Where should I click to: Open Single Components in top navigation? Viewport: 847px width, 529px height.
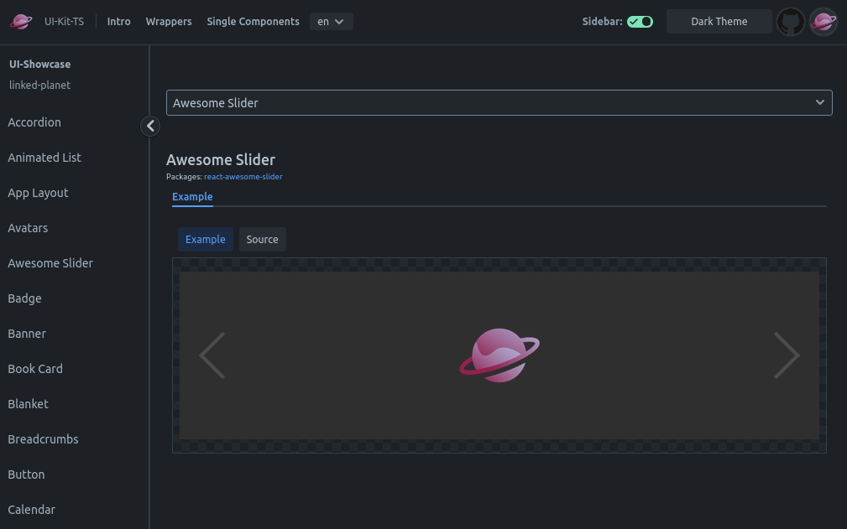pos(253,22)
